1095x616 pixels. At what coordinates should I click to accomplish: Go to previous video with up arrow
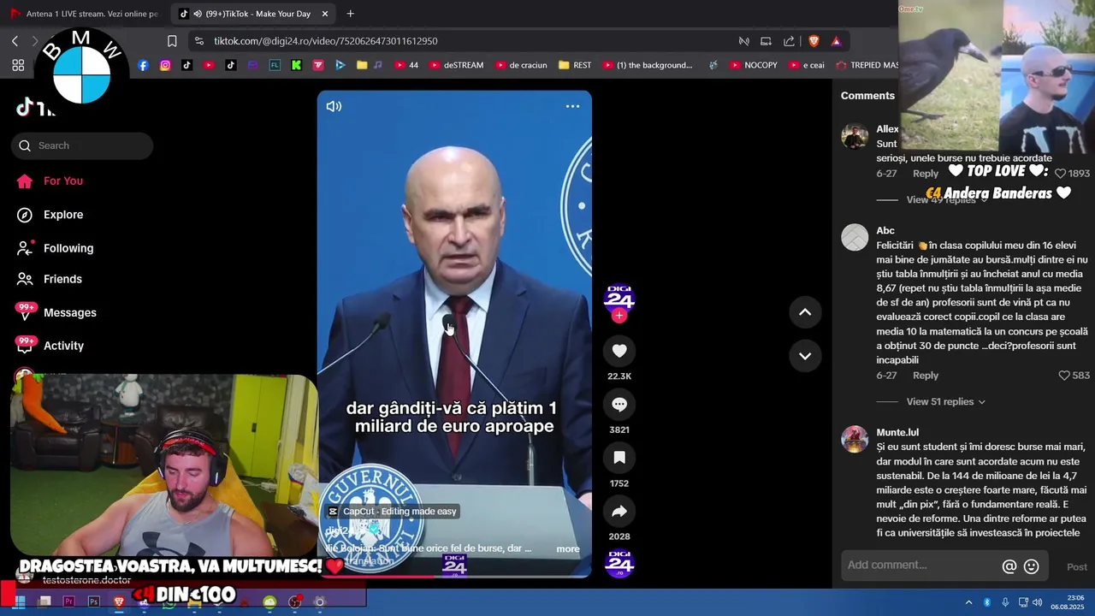(x=805, y=312)
